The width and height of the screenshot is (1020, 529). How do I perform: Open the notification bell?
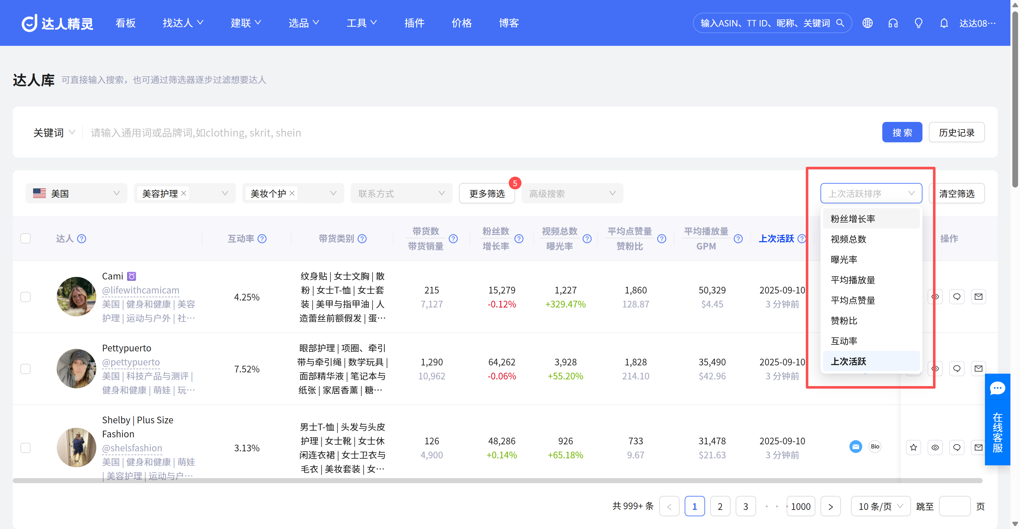pos(944,23)
